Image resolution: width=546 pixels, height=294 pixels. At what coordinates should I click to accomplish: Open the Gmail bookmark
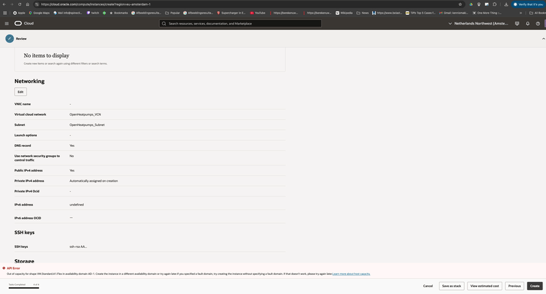453,13
